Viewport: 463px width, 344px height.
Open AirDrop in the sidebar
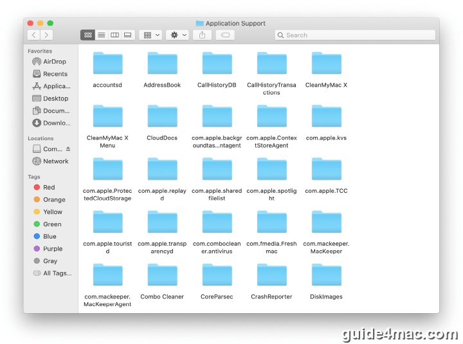point(50,62)
